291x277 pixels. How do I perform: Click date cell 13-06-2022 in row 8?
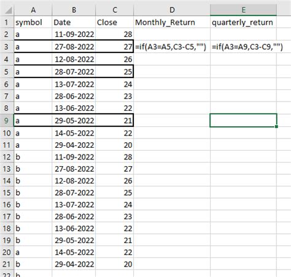74,108
